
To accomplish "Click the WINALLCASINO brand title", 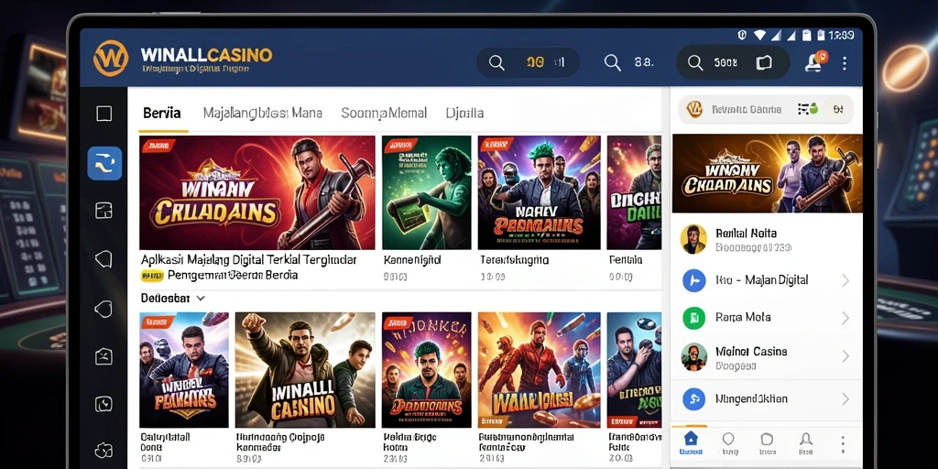I will coord(206,55).
